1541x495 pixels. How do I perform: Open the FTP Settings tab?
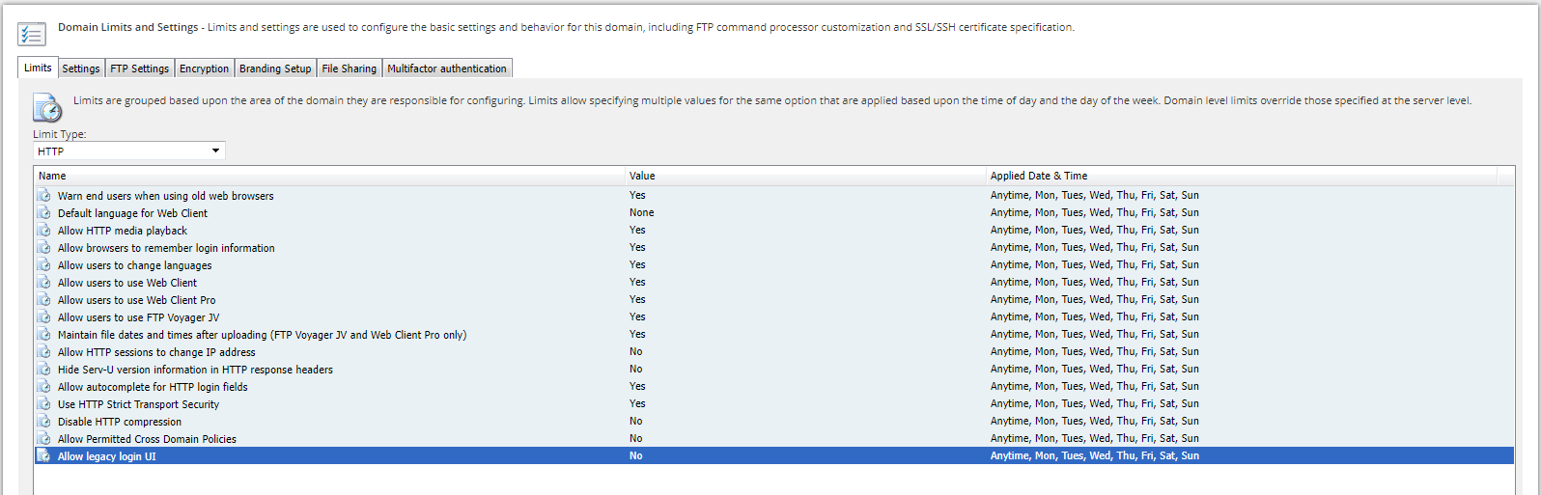click(x=139, y=69)
